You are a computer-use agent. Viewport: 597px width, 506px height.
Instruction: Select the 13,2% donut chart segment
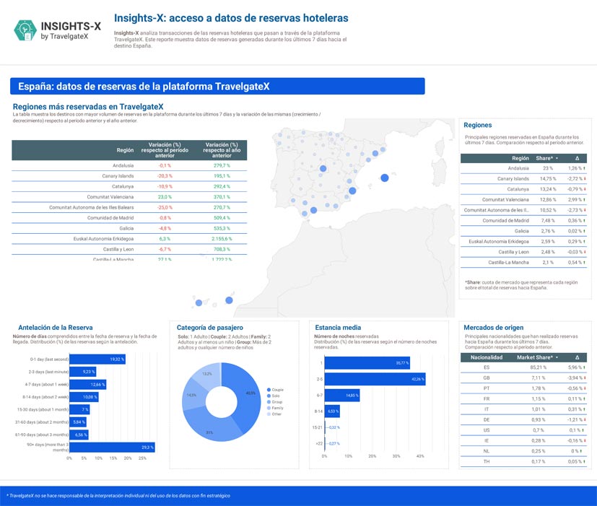[x=208, y=375]
